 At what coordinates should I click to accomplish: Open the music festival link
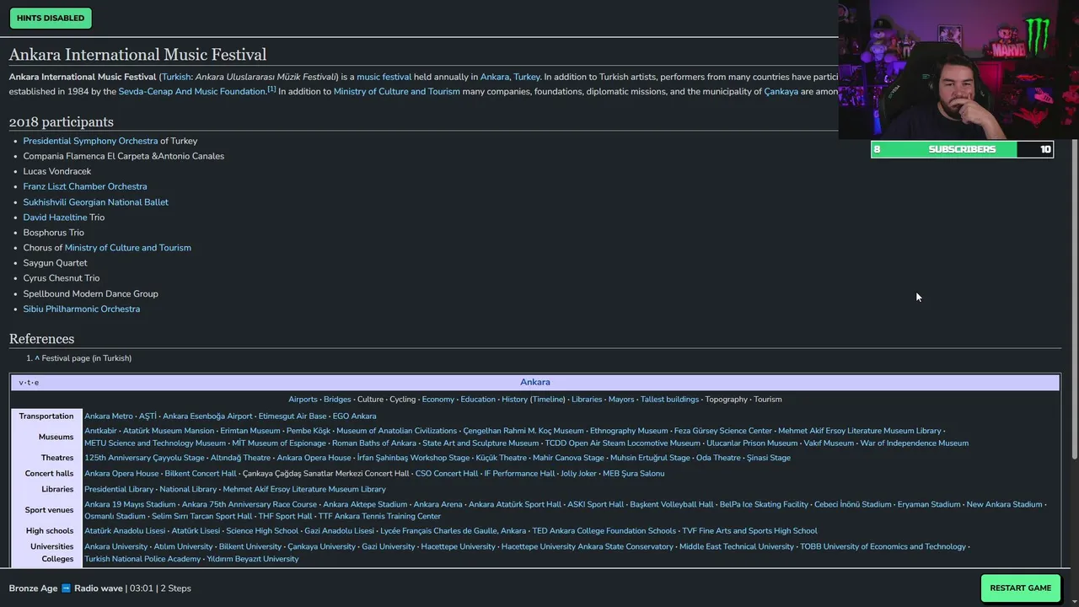pyautogui.click(x=384, y=77)
